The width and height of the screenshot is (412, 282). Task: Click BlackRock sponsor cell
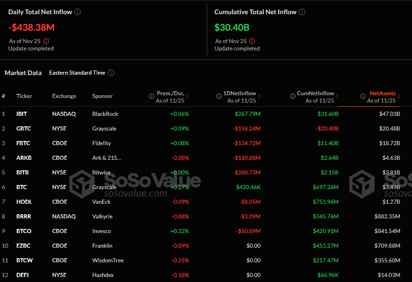(105, 114)
